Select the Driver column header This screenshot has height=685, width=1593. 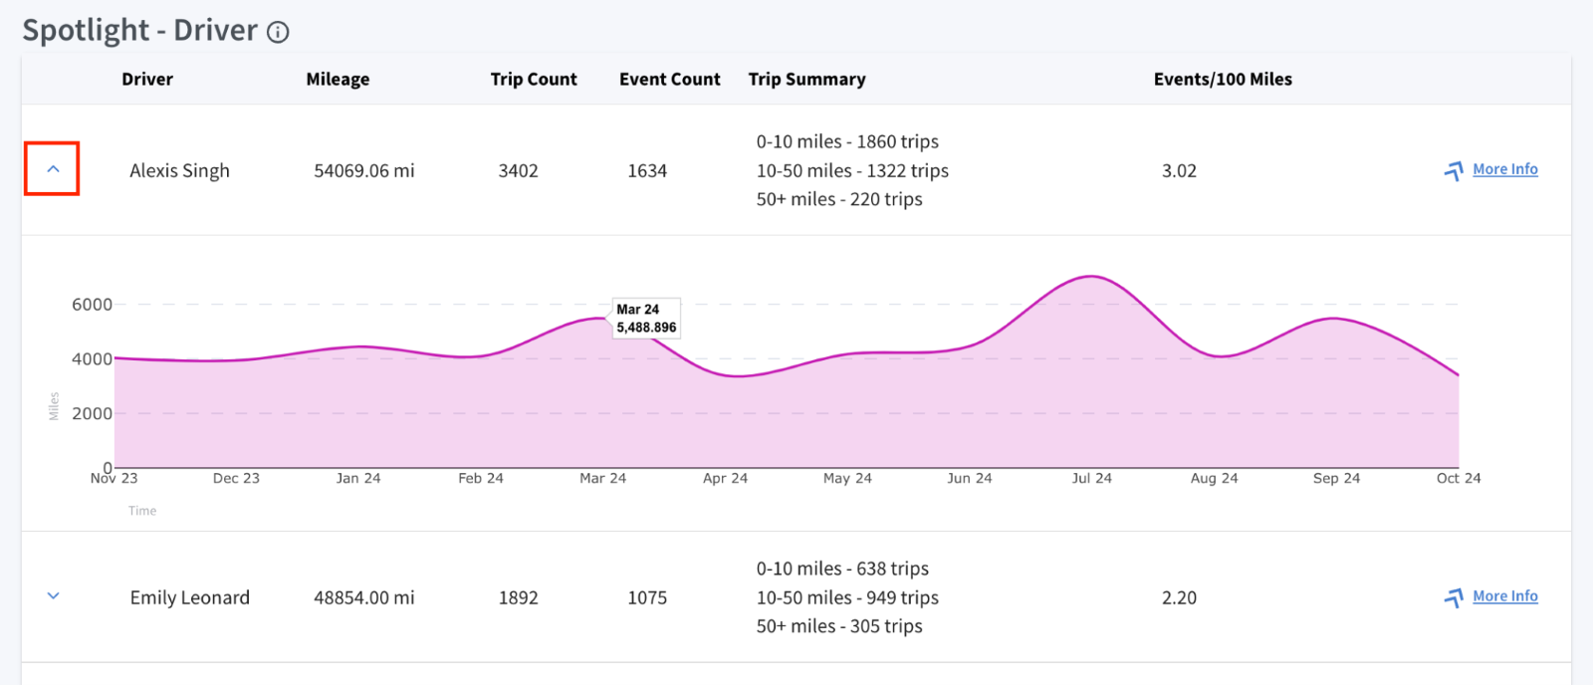147,79
